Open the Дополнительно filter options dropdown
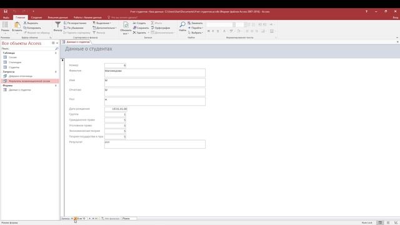 104,27
